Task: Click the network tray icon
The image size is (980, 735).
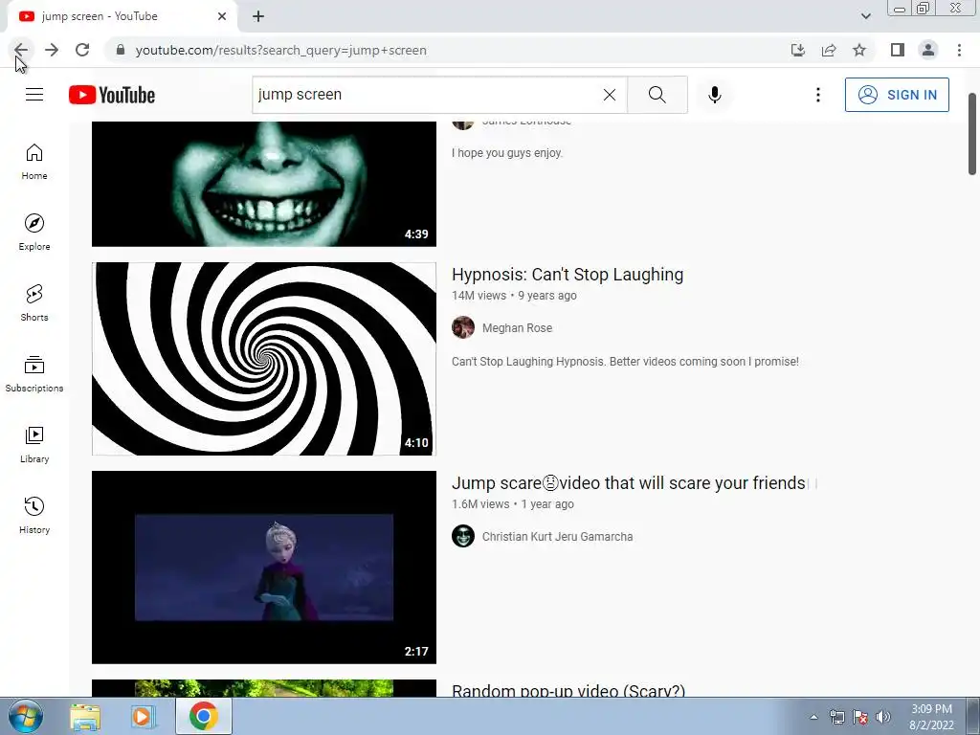Action: [836, 717]
